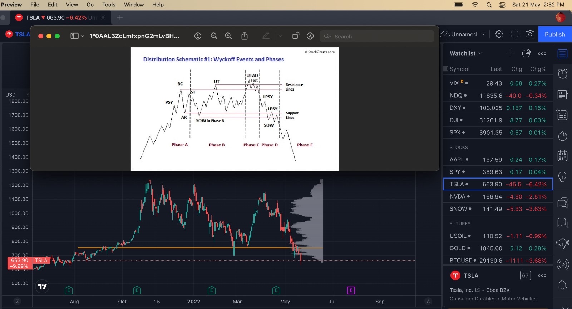This screenshot has width=572, height=309.
Task: Open watchlist advanced view pie icon
Action: 526,53
